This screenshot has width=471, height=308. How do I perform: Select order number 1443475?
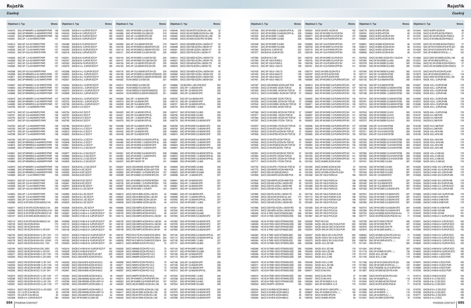[x=11, y=31]
